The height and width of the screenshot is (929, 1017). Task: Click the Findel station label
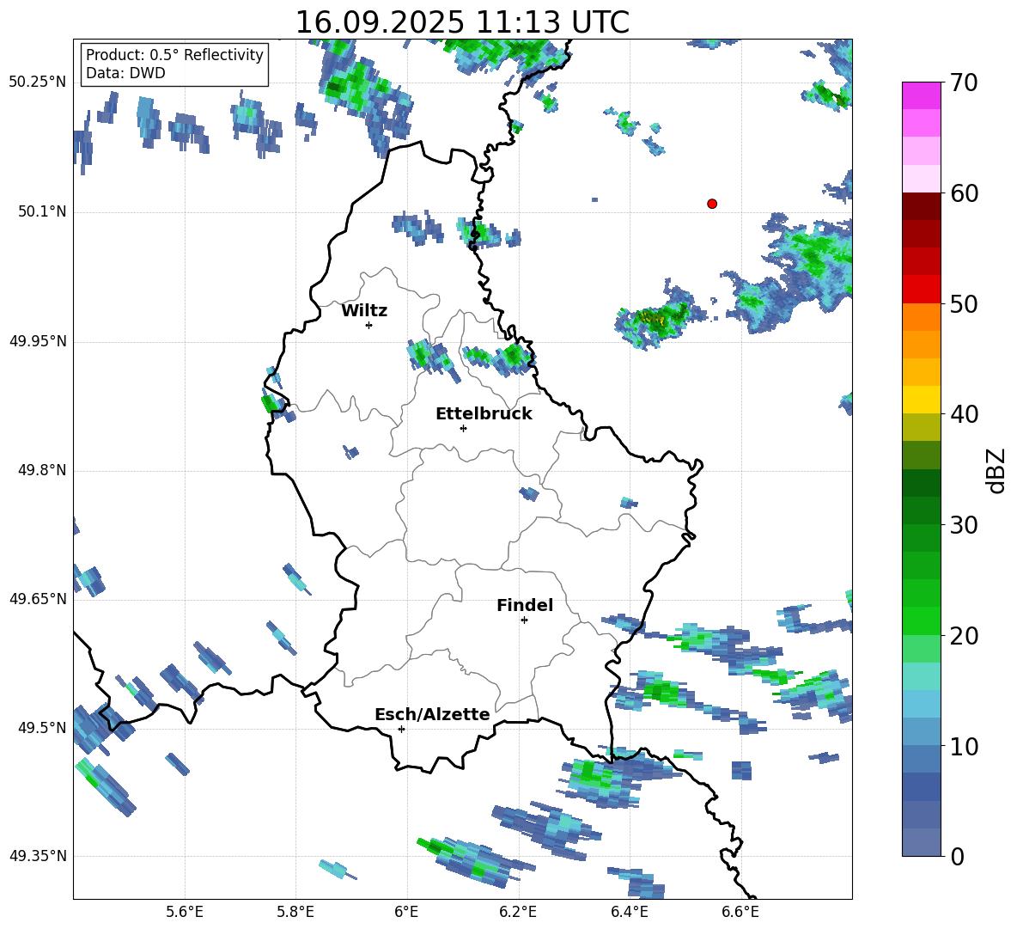(525, 605)
